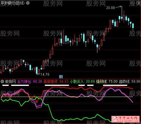The width and height of the screenshot is (141, 124).
Task: Select the 底部游资: 94.53 indicator label
Action: pos(56,82)
